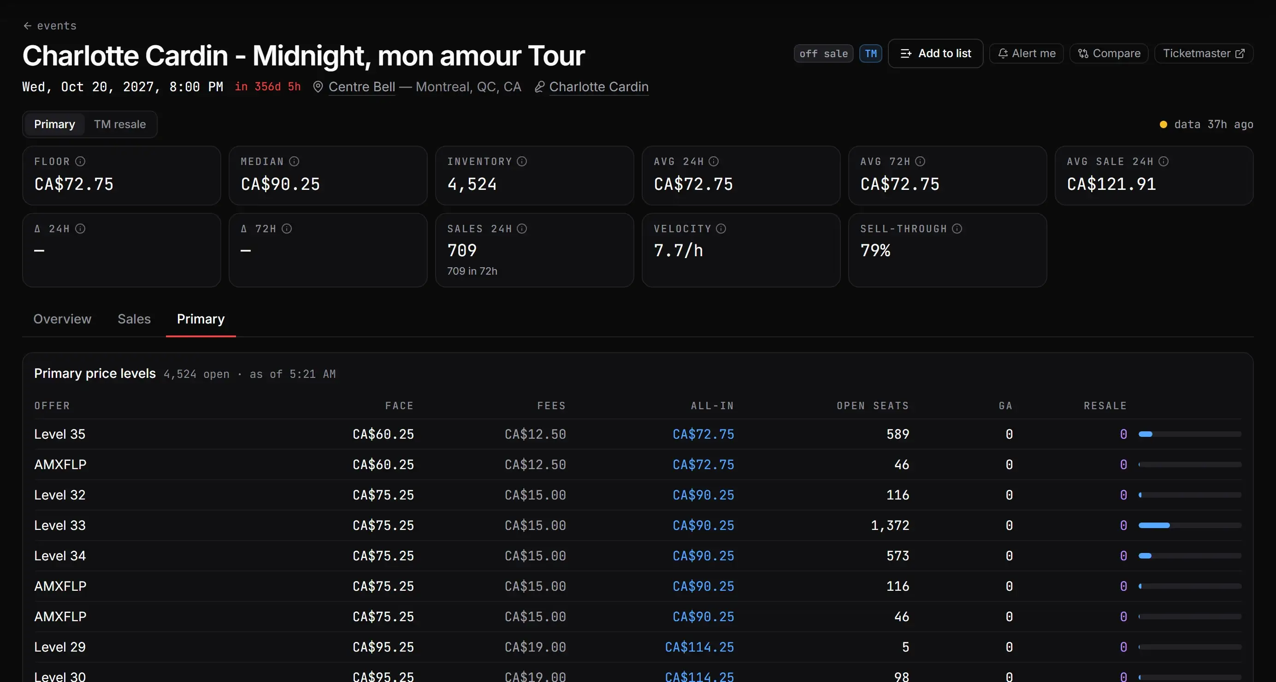Click all-in price CA$114.25 for Level 29
The width and height of the screenshot is (1276, 682).
[699, 647]
